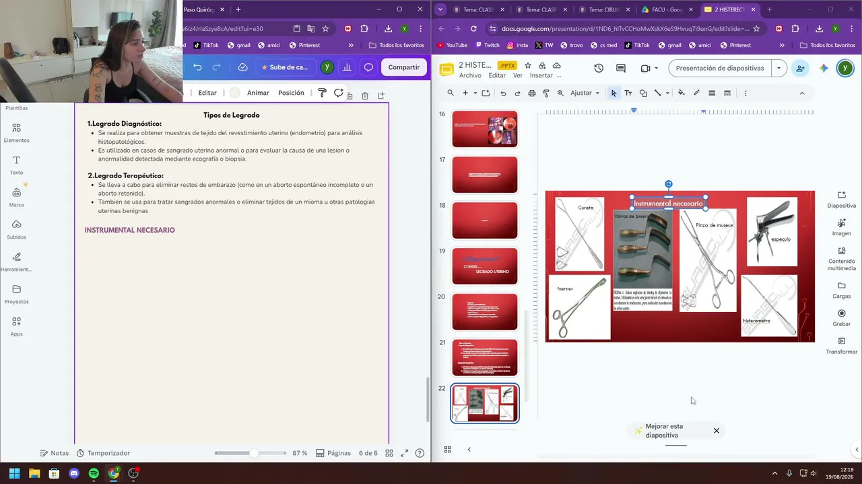Viewport: 862px width, 484px height.
Task: Open Windows Start menu
Action: click(14, 473)
